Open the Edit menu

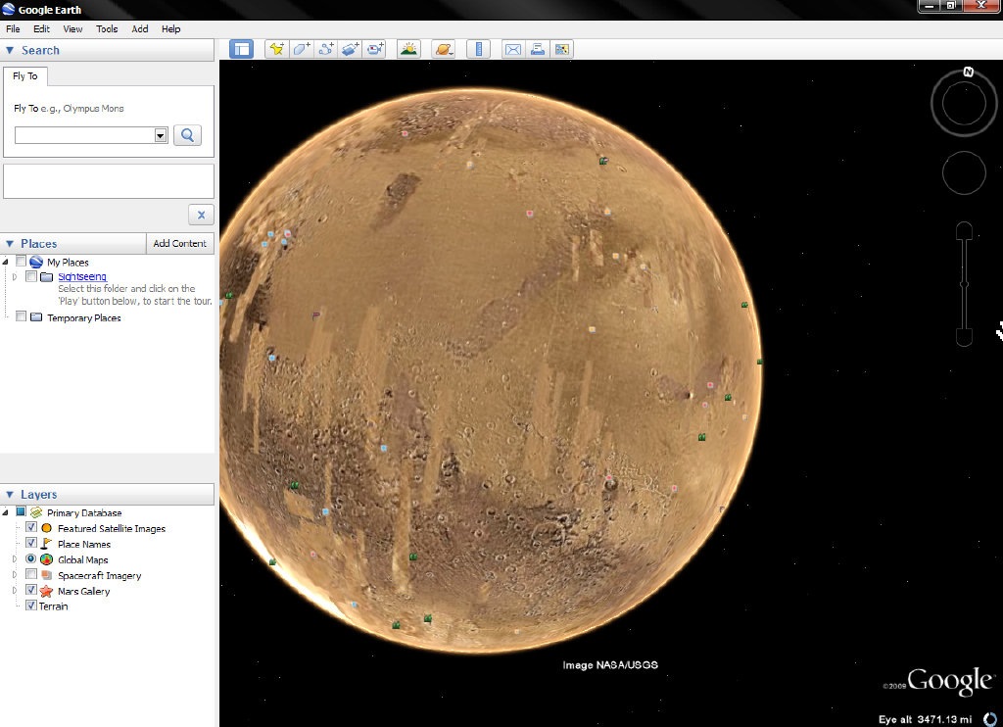coord(41,28)
